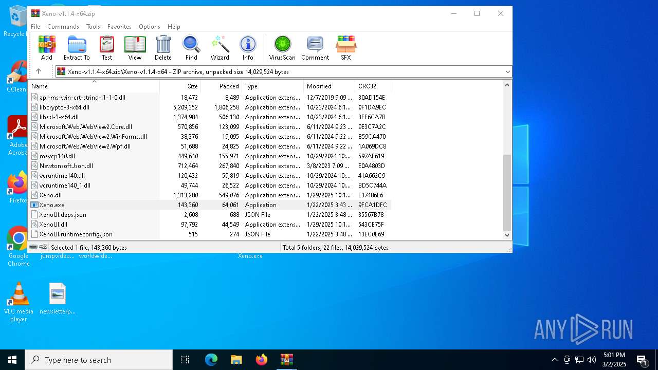This screenshot has height=370, width=658.
Task: Open File Explorer from taskbar
Action: click(x=236, y=360)
